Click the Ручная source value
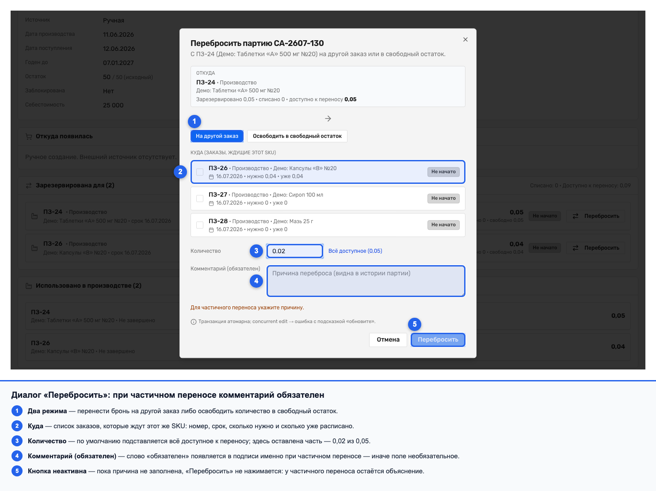656x491 pixels. point(114,20)
